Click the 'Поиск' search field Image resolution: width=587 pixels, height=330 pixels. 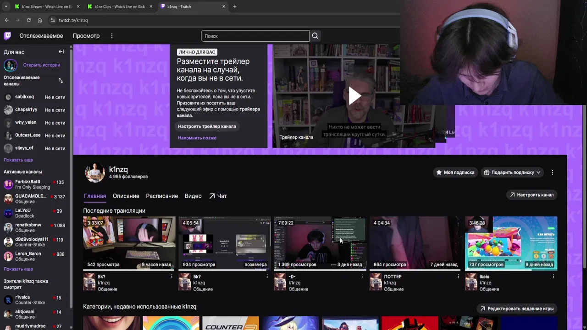[255, 36]
